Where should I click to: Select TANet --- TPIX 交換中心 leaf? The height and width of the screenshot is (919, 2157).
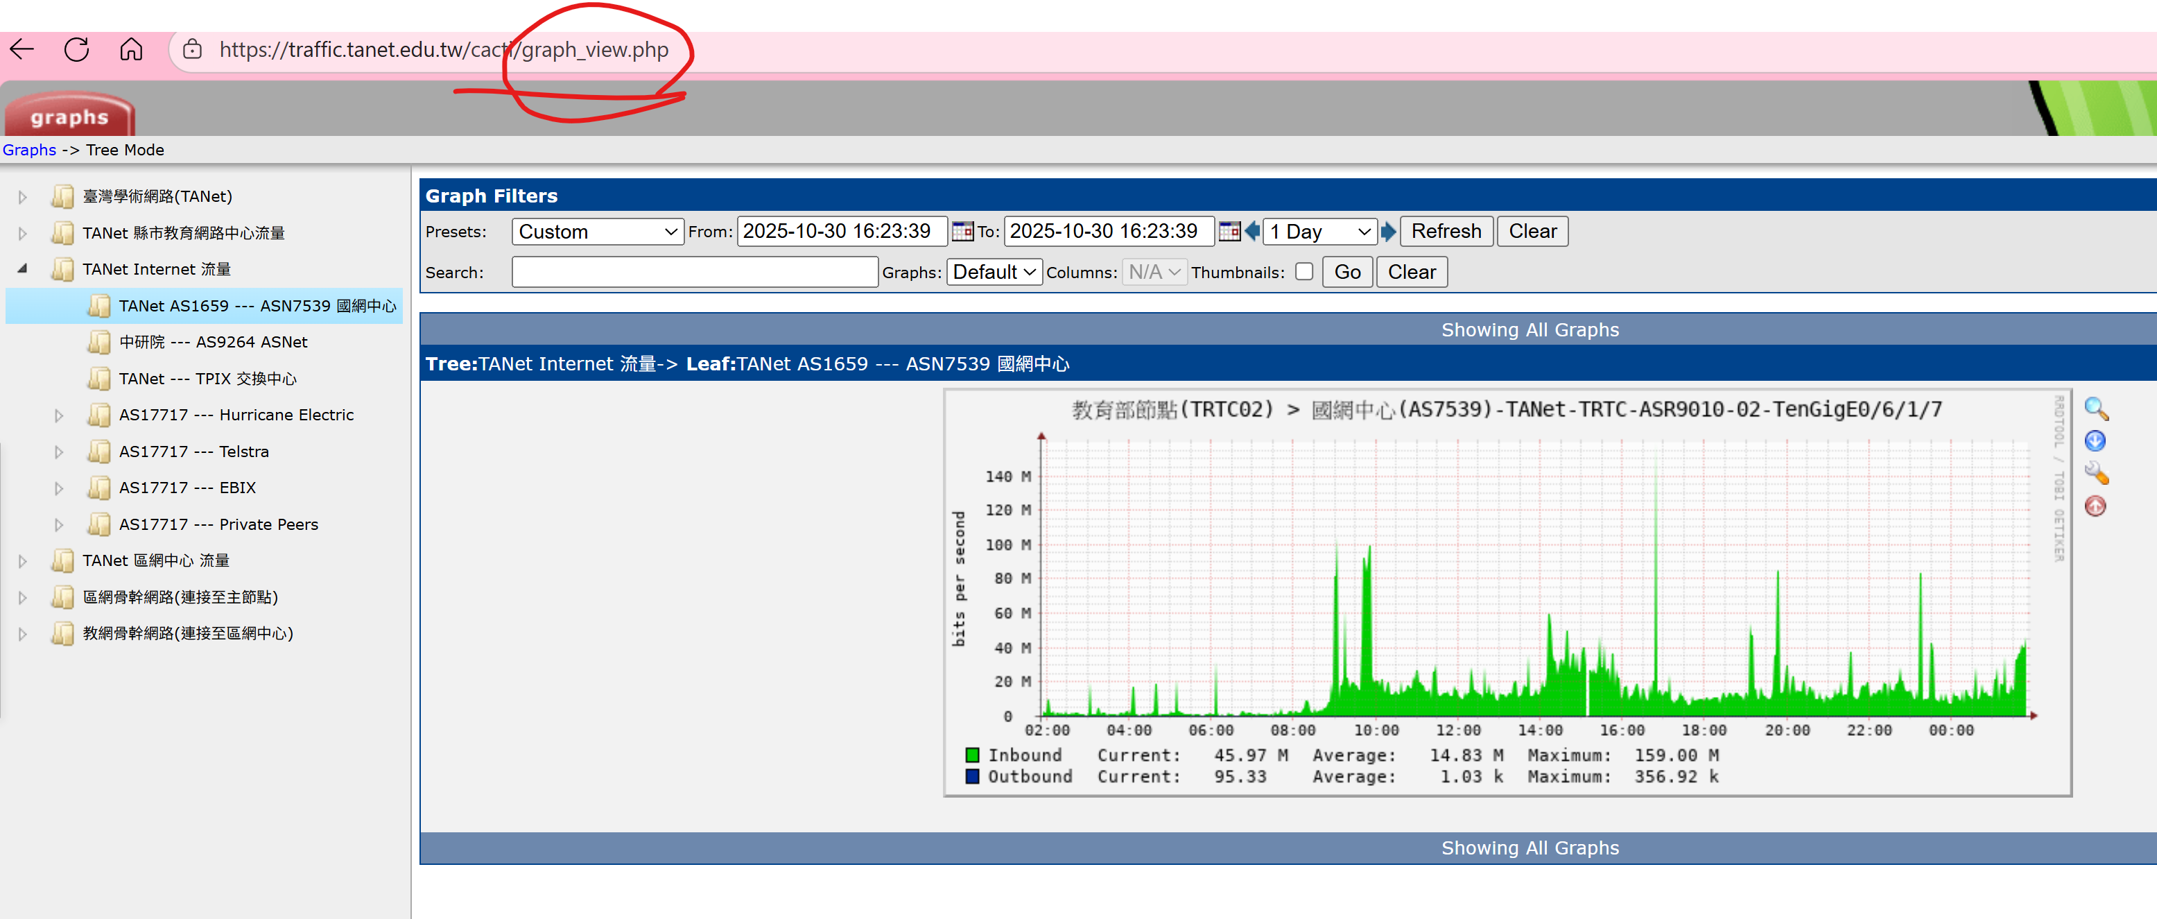(x=208, y=379)
